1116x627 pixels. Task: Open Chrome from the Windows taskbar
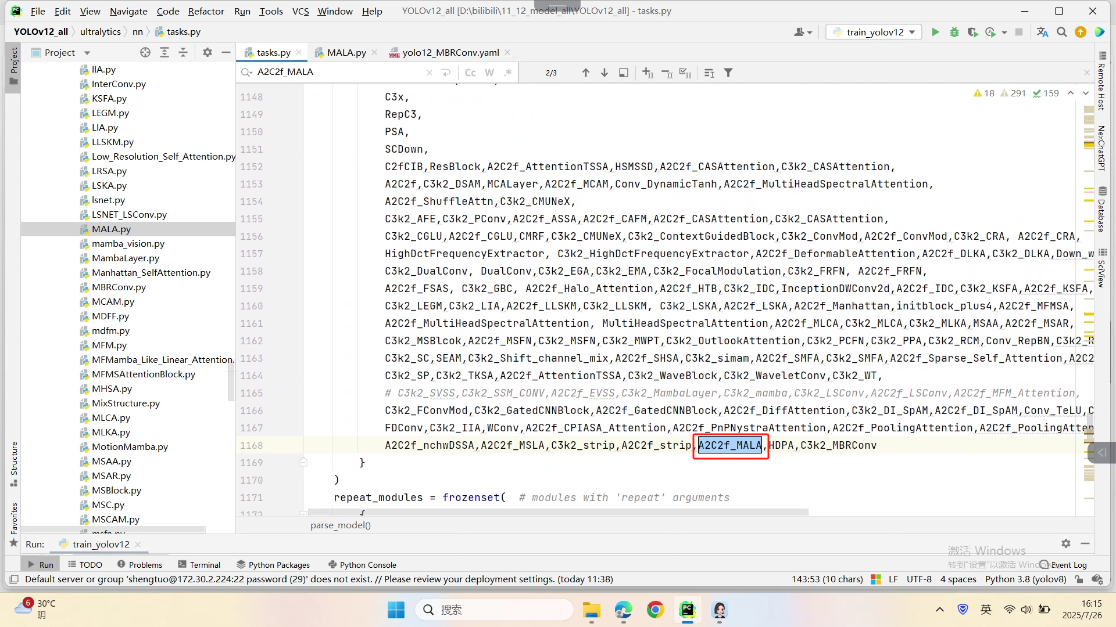click(x=655, y=610)
